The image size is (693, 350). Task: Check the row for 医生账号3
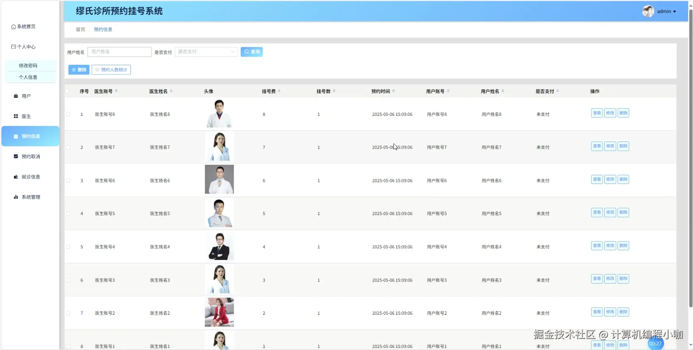(68, 280)
